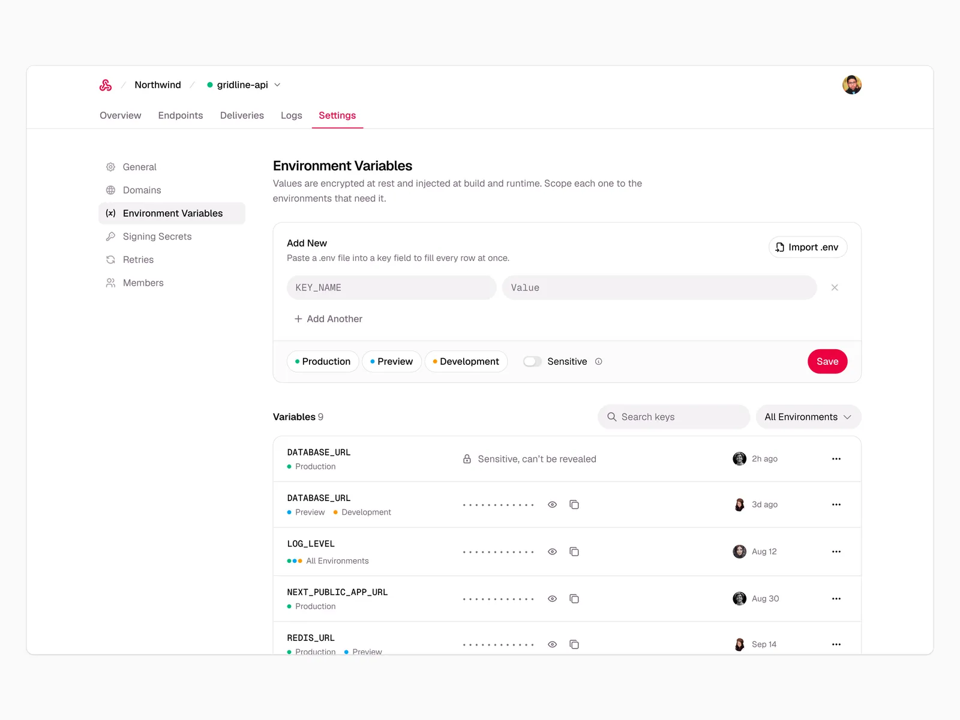Switch to the Logs tab
Viewport: 960px width, 720px height.
(292, 115)
